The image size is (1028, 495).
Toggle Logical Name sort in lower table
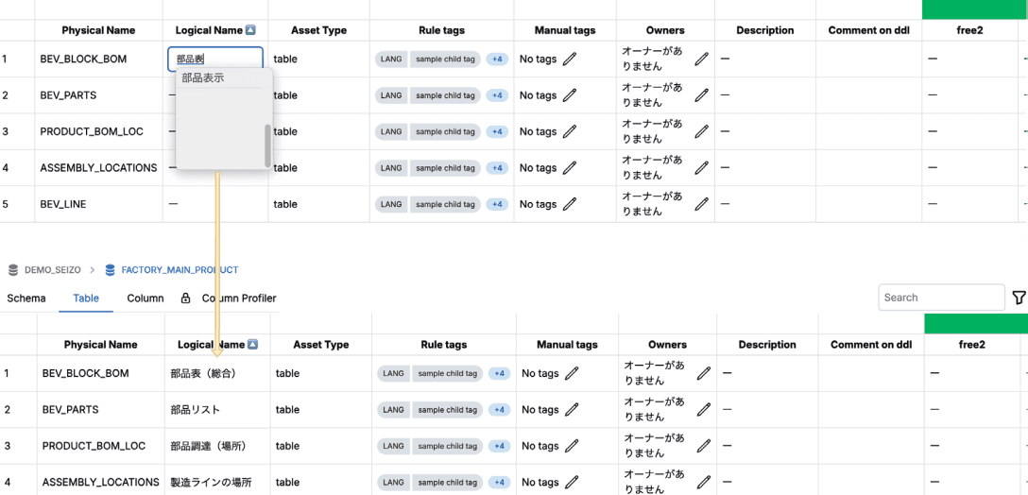(252, 345)
